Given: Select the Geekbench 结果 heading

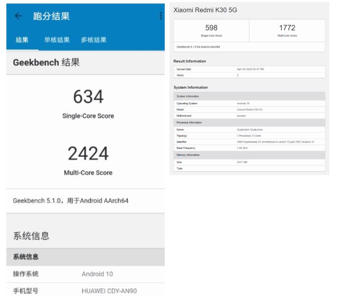Looking at the screenshot, I should coord(46,63).
